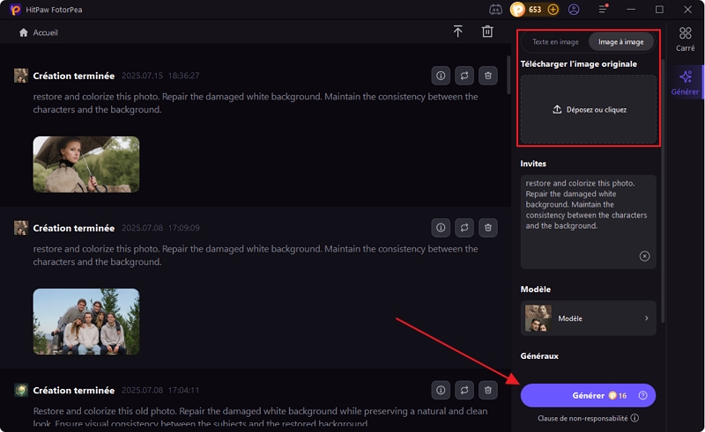Click the Déposez ou cliquez upload area

tap(589, 110)
